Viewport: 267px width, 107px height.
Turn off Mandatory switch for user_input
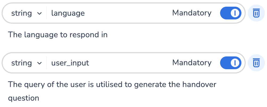[x=230, y=63]
